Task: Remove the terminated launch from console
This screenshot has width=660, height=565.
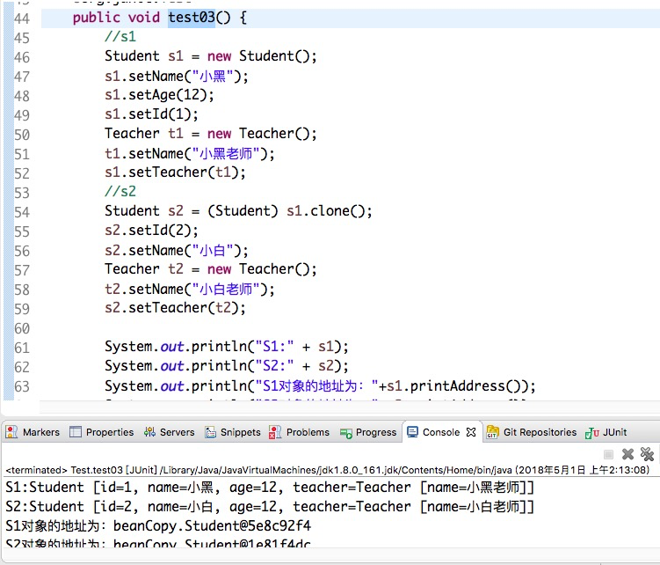Action: pyautogui.click(x=627, y=454)
